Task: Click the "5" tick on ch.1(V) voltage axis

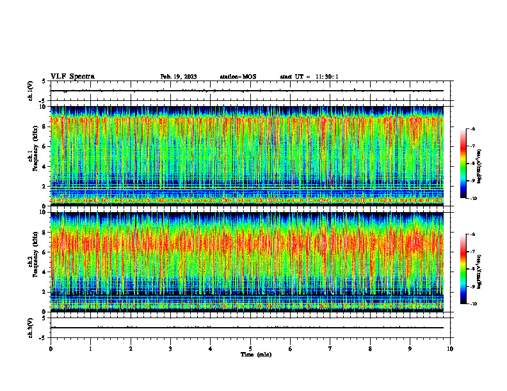Action: [44, 81]
